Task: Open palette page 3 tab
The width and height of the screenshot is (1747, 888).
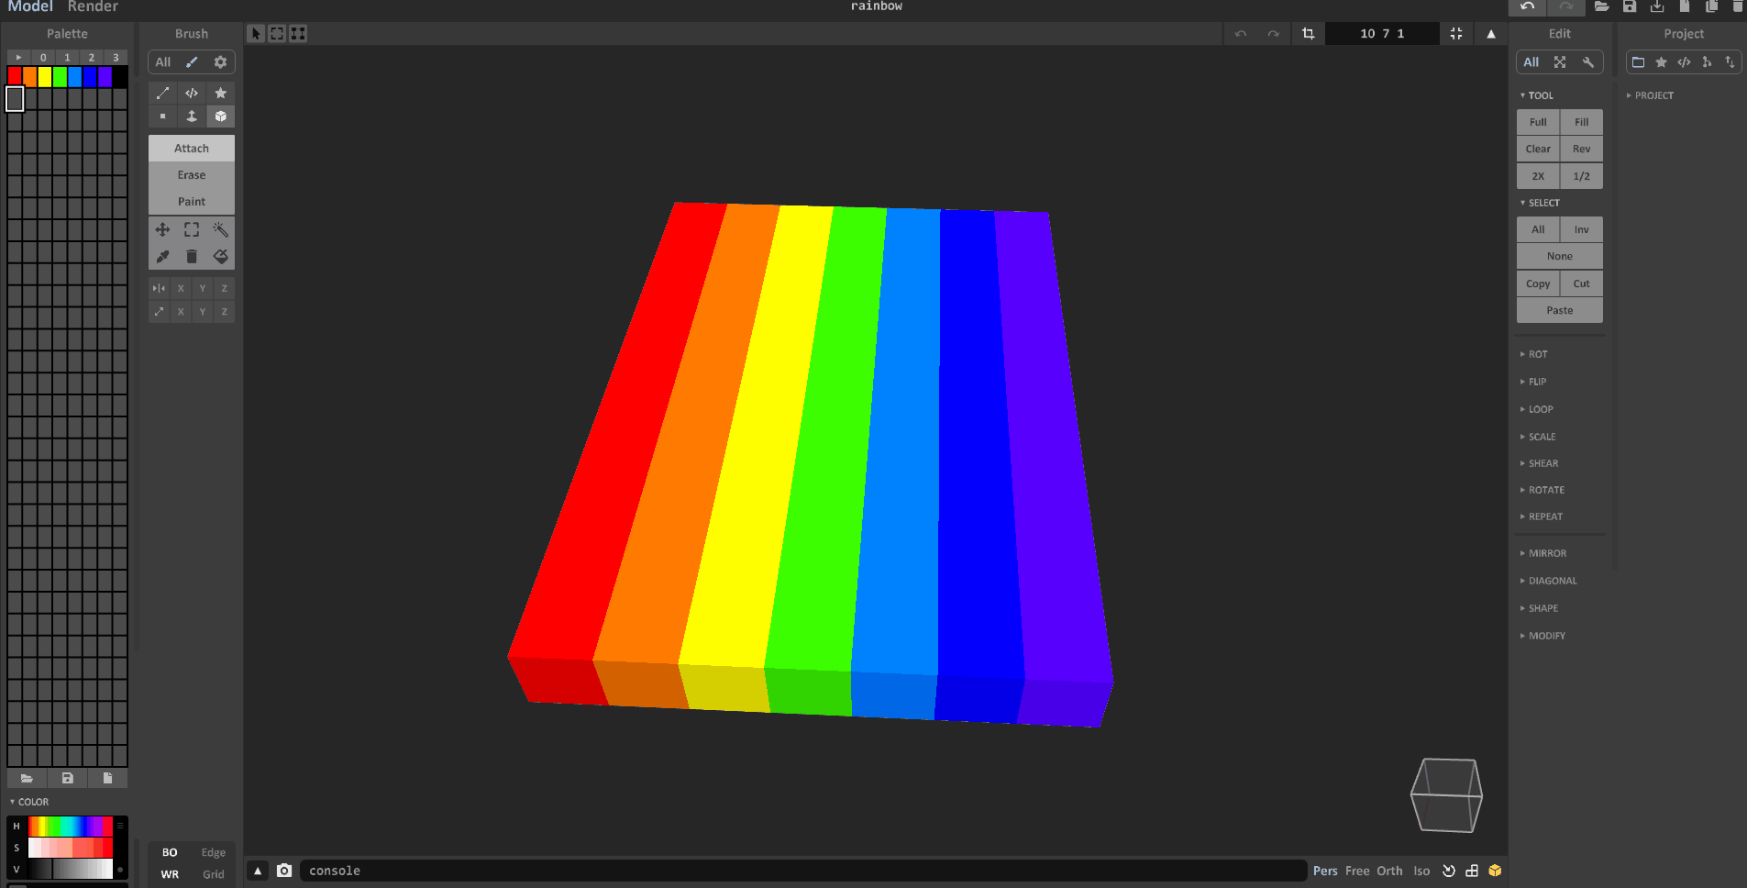Action: pos(116,57)
